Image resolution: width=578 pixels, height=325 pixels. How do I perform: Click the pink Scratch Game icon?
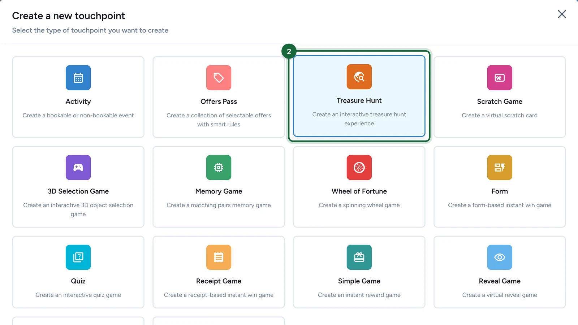coord(500,78)
